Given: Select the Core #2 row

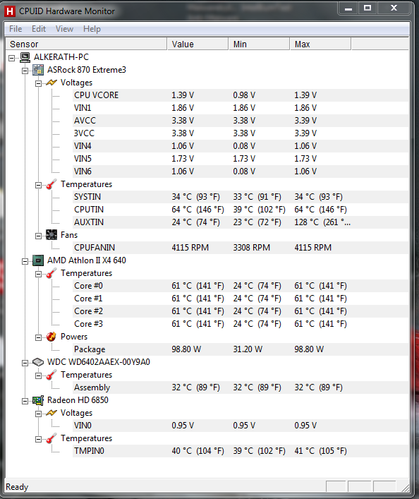Looking at the screenshot, I should pyautogui.click(x=241, y=311).
